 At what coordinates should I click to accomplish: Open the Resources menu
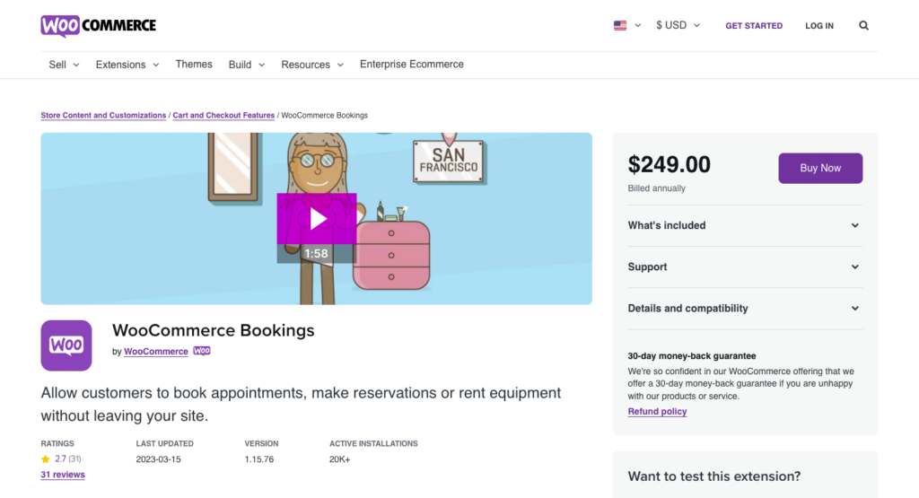[311, 65]
